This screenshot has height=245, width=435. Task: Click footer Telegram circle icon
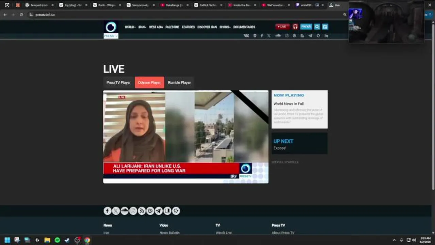click(159, 211)
